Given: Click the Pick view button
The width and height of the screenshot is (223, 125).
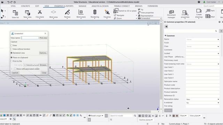Looking at the screenshot, I should coord(43,38).
